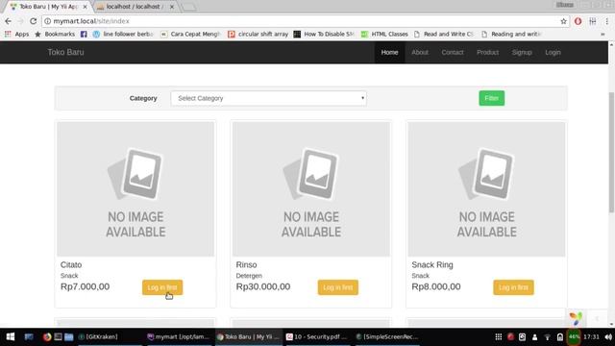Switch to the GitKraken taskbar window
Image resolution: width=615 pixels, height=346 pixels.
(x=110, y=336)
